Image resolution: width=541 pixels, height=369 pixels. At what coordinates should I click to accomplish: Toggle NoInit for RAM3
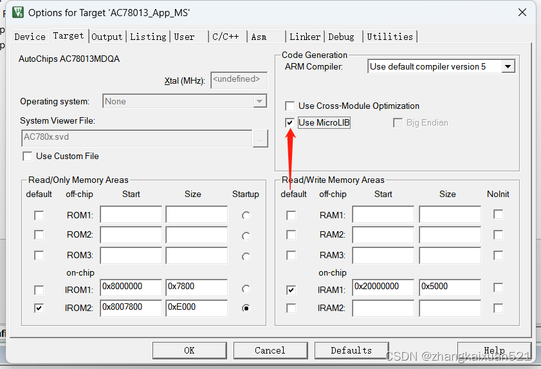[x=498, y=255]
